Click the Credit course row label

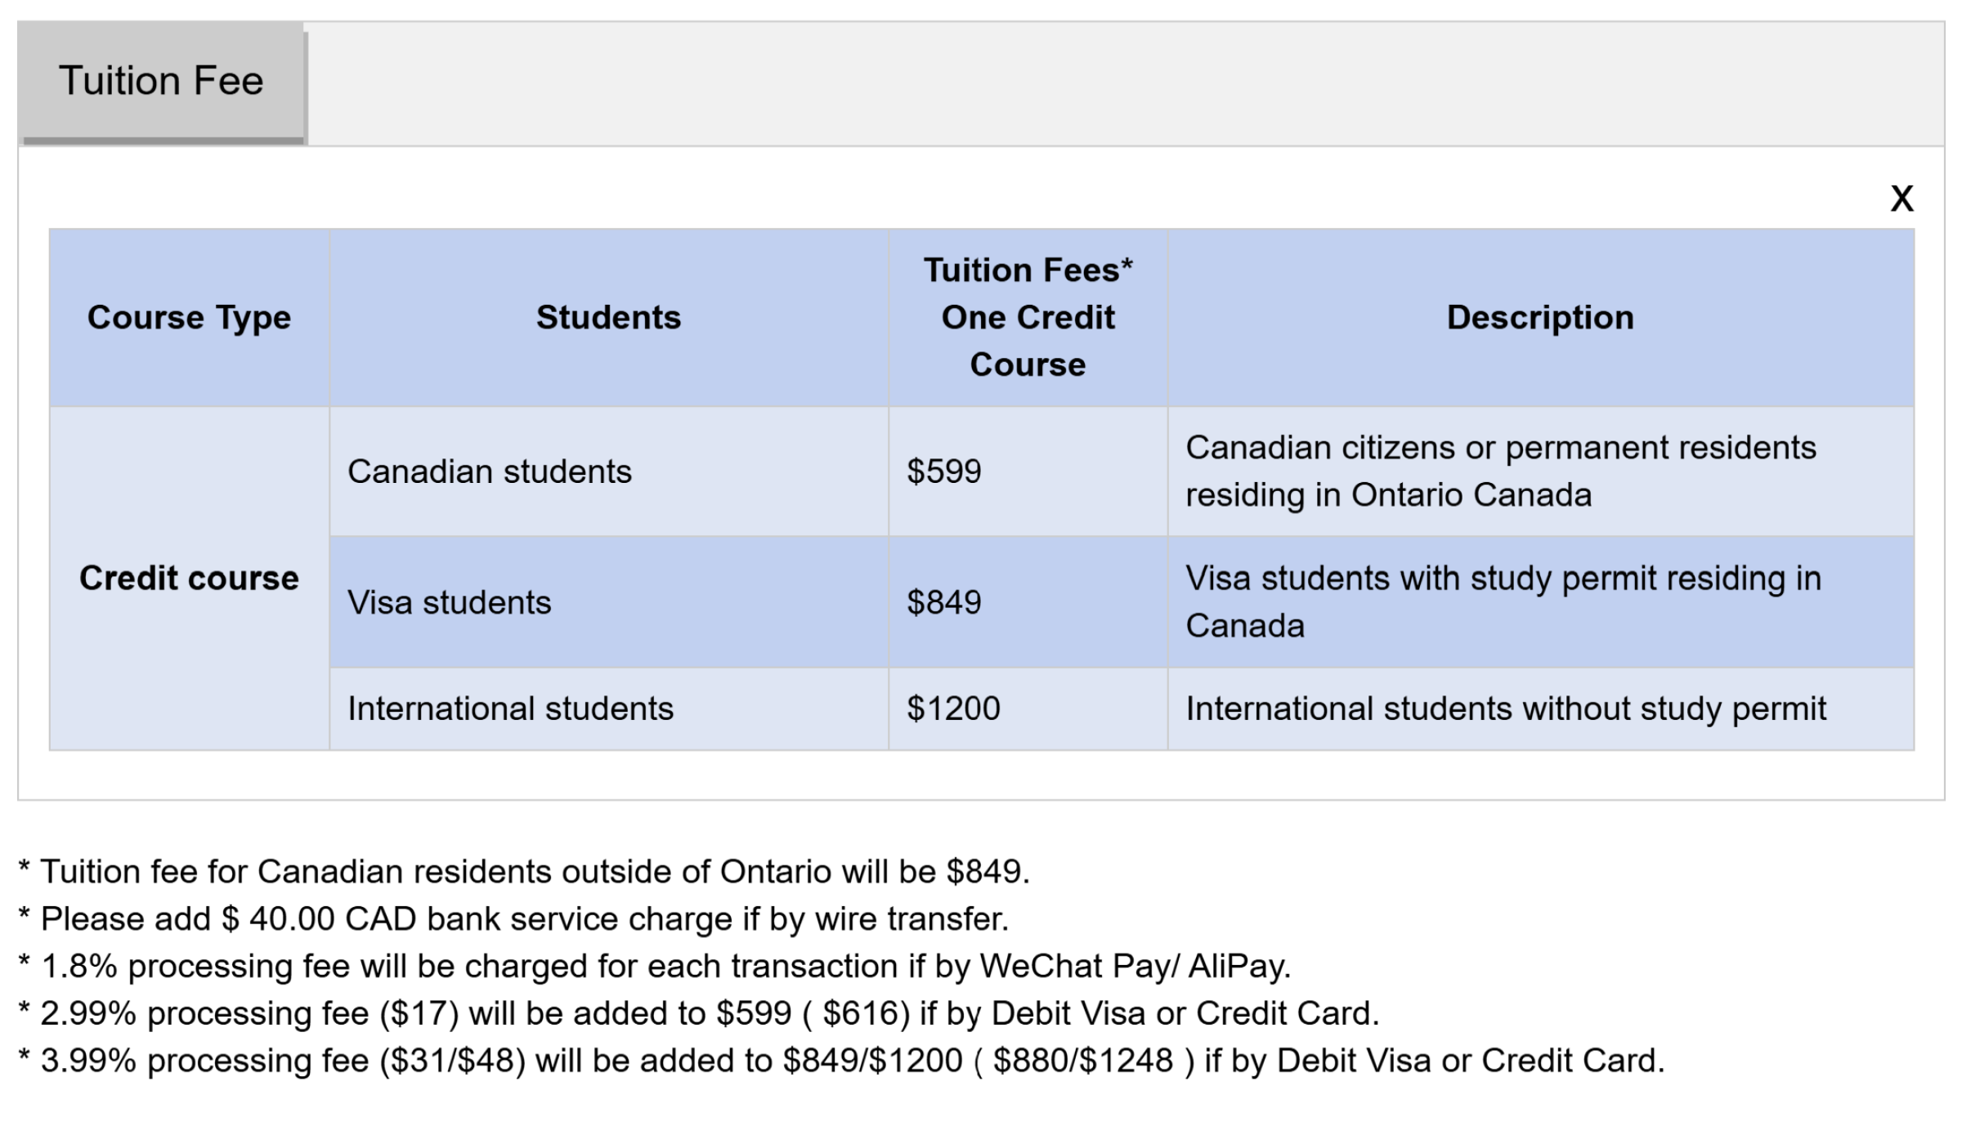[x=189, y=579]
